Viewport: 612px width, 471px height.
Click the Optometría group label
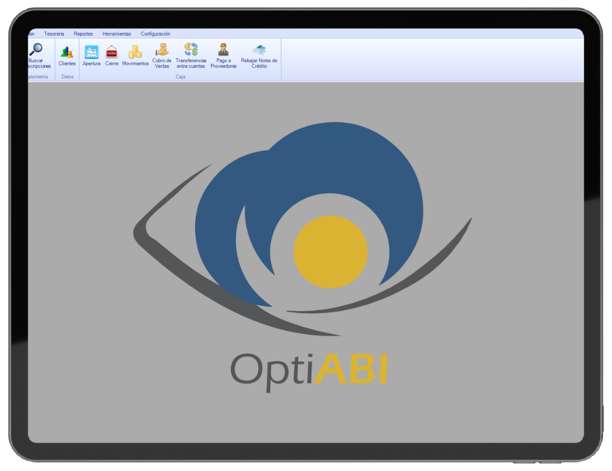38,77
